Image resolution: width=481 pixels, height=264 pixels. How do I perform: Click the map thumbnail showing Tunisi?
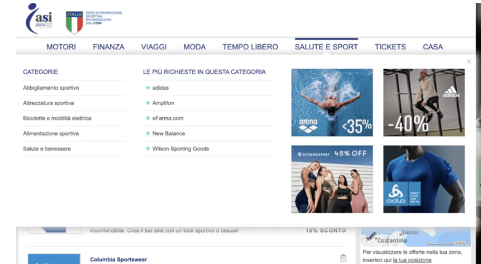(416, 236)
